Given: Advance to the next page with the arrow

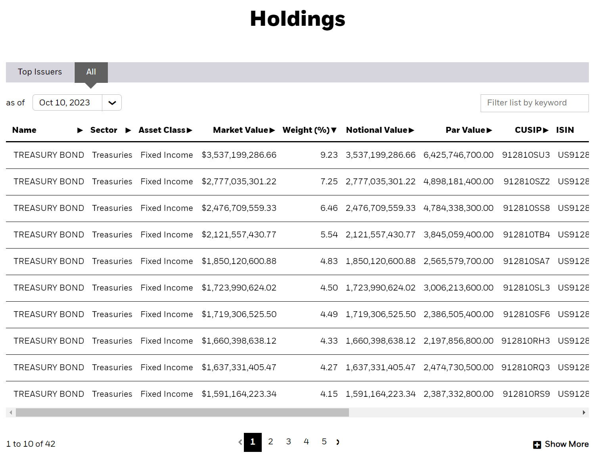Looking at the screenshot, I should coord(338,442).
